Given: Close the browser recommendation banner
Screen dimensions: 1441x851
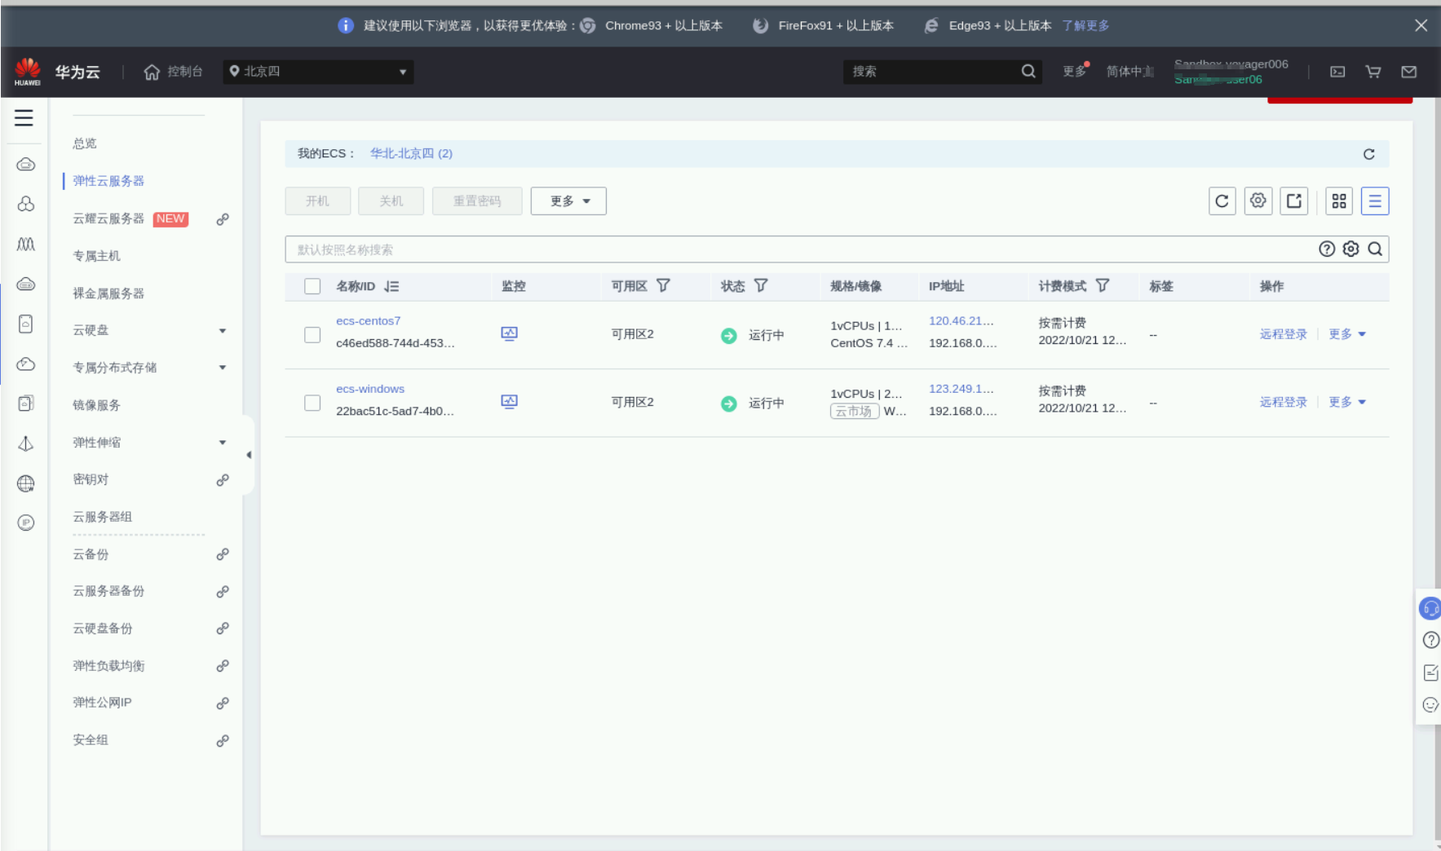Looking at the screenshot, I should tap(1421, 25).
